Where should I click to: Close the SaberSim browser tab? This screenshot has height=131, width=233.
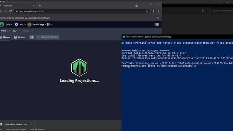click(34, 6)
